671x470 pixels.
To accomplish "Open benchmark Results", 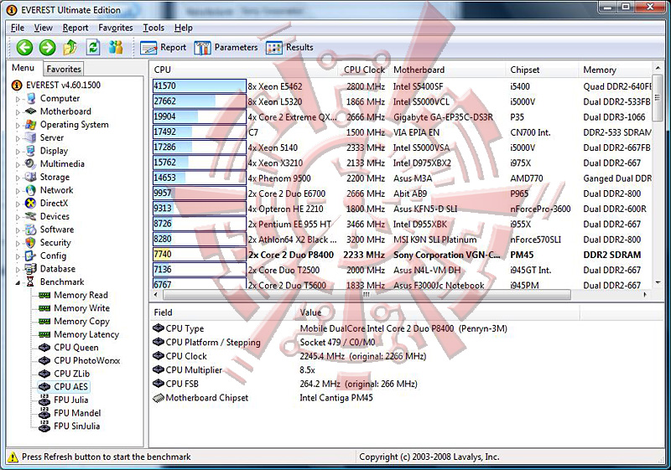I will (x=289, y=48).
